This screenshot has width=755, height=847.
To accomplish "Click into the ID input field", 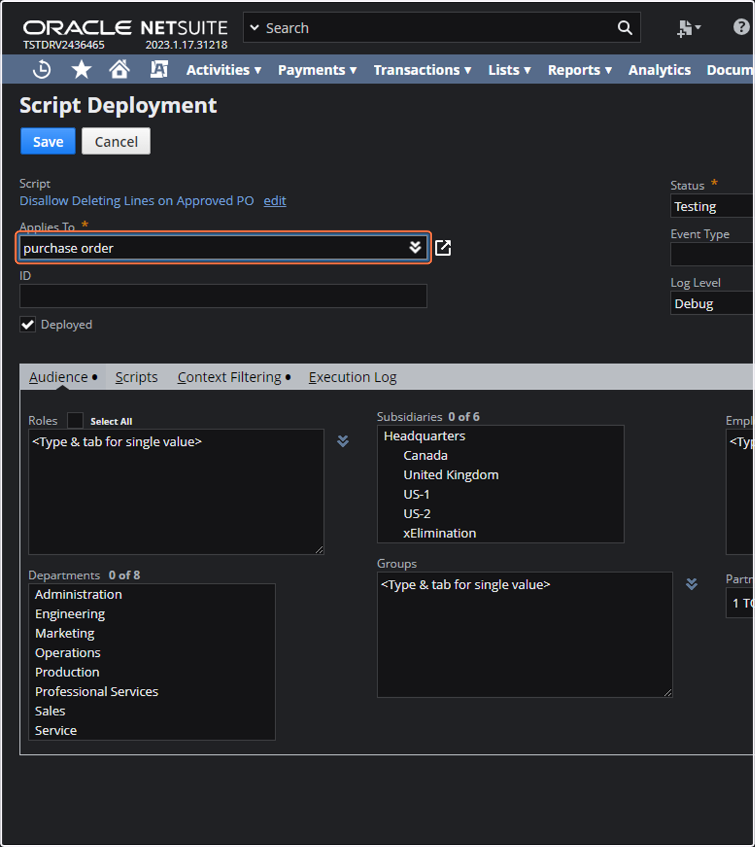I will (x=223, y=296).
